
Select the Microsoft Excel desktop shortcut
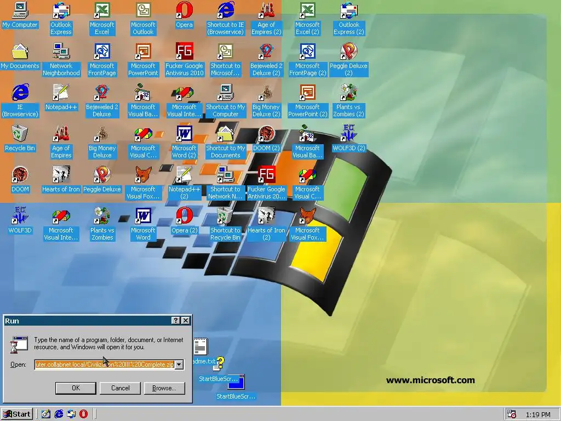point(102,19)
